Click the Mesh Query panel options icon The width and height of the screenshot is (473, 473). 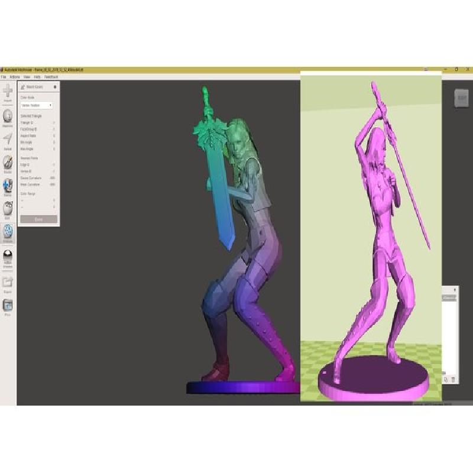pyautogui.click(x=55, y=87)
